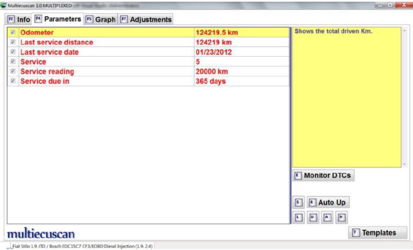Click the description panel scroll down arrow
This screenshot has height=250, width=413.
point(404,164)
